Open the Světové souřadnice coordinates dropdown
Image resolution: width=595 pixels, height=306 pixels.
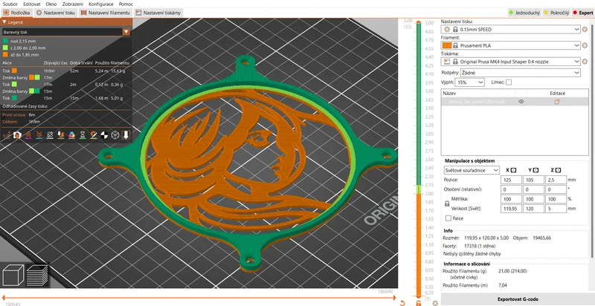(472, 170)
